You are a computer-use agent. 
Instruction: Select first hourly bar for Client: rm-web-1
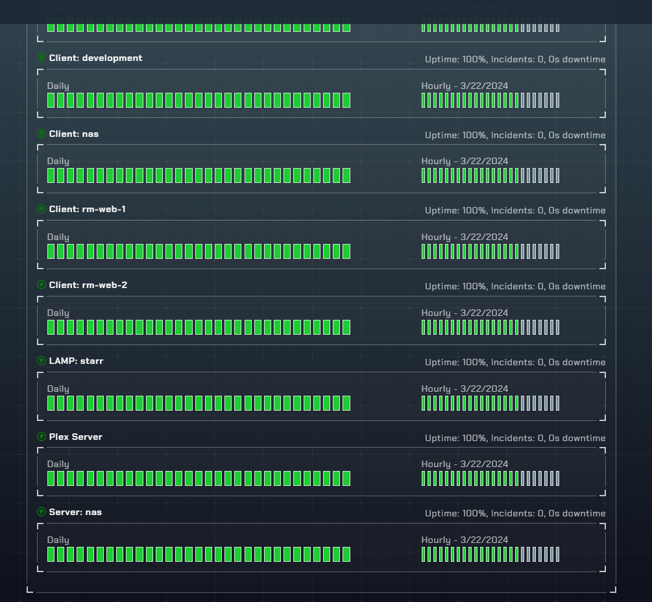pyautogui.click(x=424, y=252)
